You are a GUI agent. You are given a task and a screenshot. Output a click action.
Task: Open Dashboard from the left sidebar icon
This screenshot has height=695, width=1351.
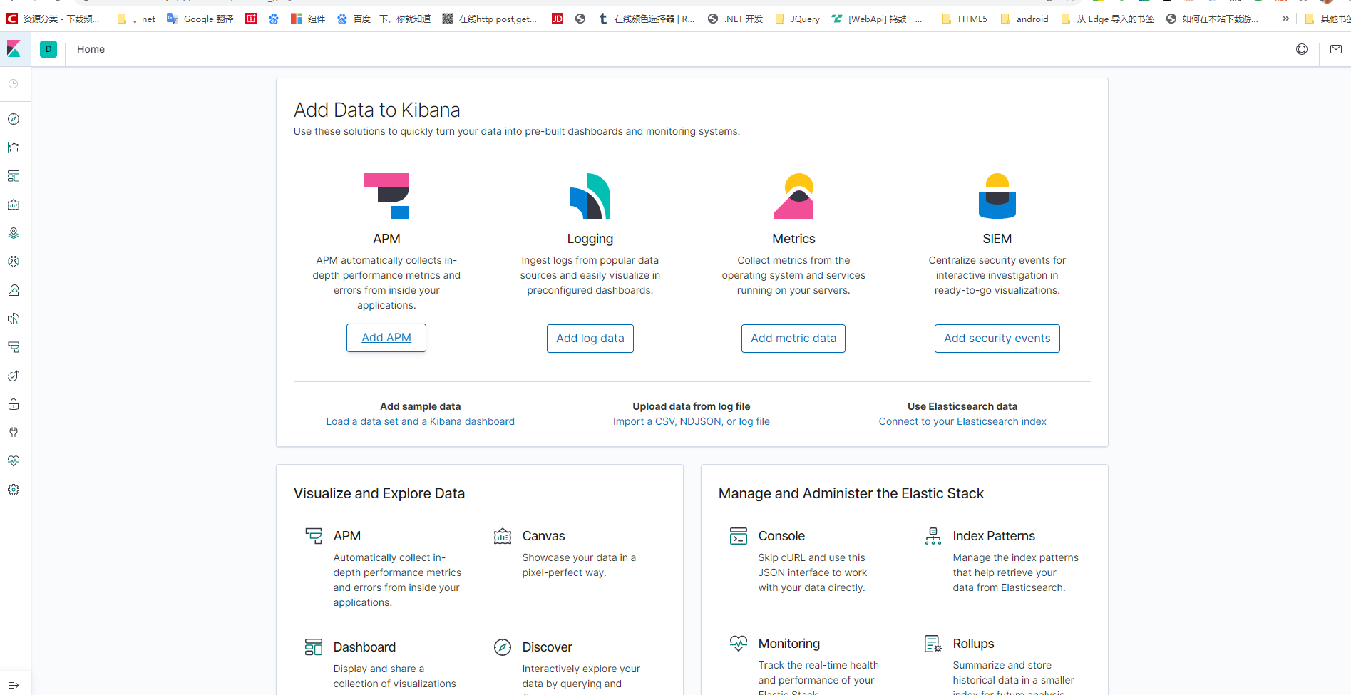[x=14, y=176]
